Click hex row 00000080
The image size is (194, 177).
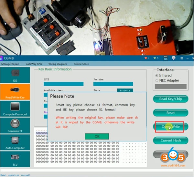click(x=91, y=159)
